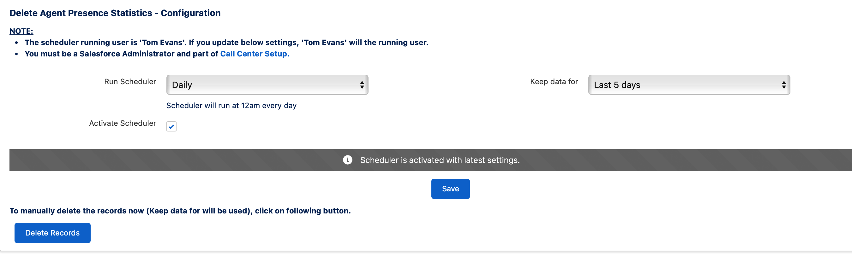
Task: Open the Run Scheduler dropdown showing Daily
Action: pyautogui.click(x=267, y=85)
